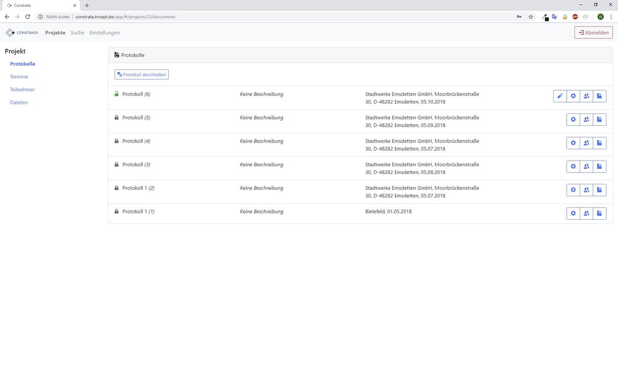Click the browser address bar URL
The height and width of the screenshot is (373, 618).
click(x=125, y=17)
